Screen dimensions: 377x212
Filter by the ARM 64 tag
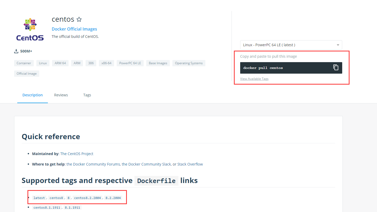click(x=60, y=63)
